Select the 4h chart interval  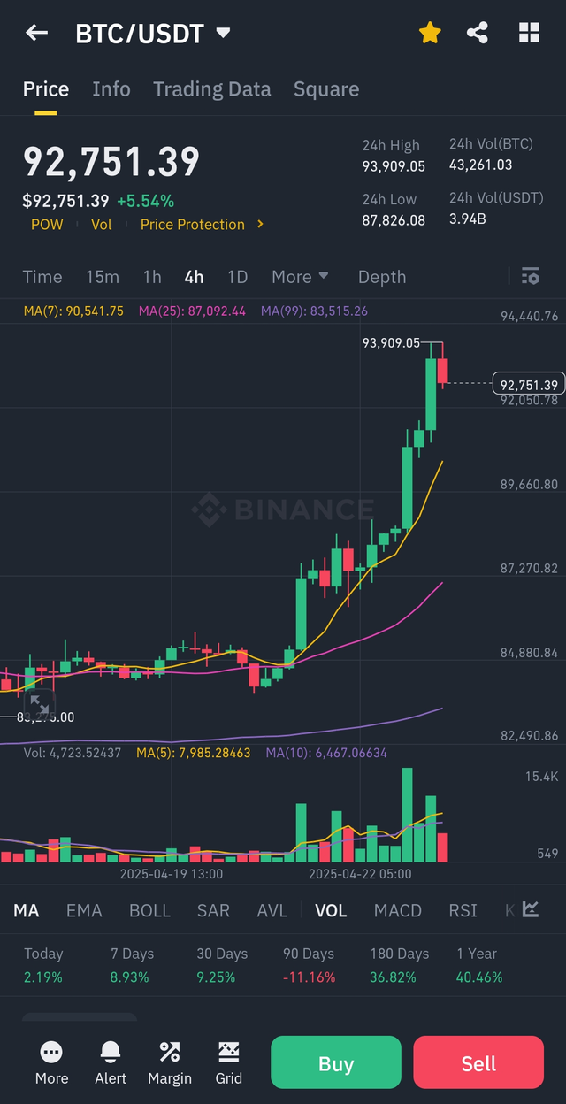[x=195, y=277]
